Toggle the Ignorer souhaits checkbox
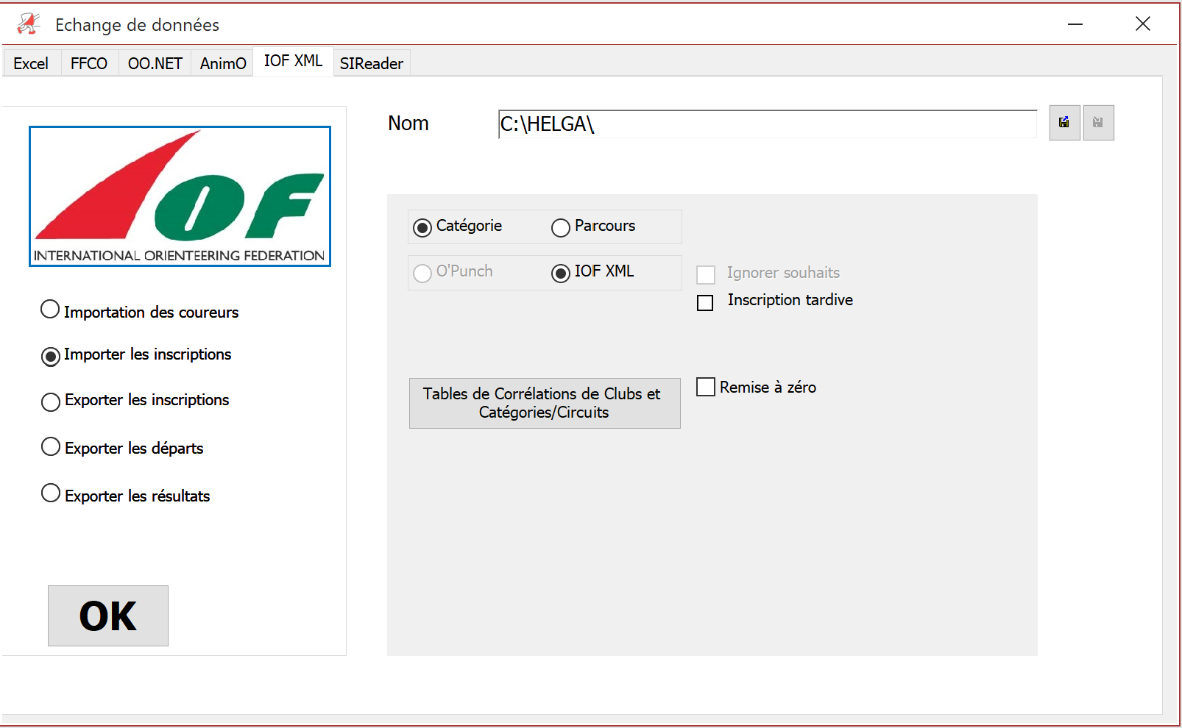This screenshot has height=728, width=1182. [x=706, y=275]
